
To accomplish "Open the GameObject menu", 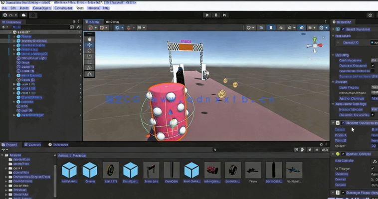I will [41, 8].
